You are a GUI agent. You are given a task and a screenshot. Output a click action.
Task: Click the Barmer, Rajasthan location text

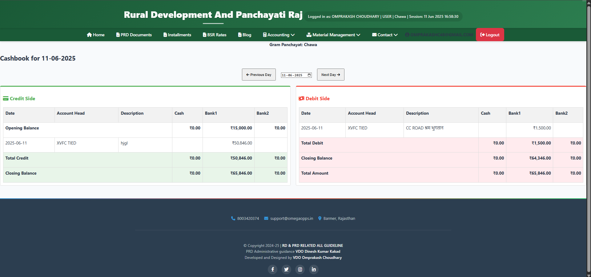tap(339, 219)
